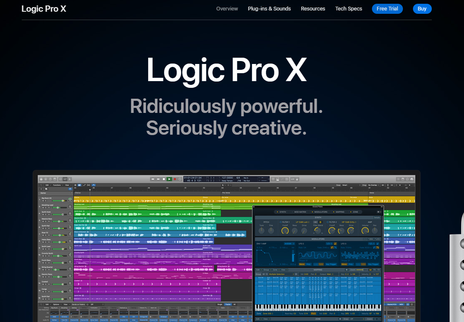View the Tech Specs page

point(349,9)
